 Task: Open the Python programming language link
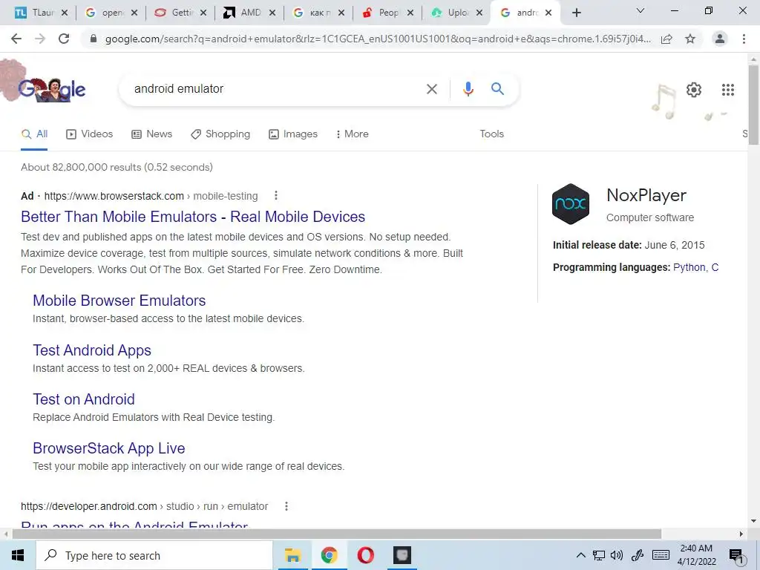point(689,267)
